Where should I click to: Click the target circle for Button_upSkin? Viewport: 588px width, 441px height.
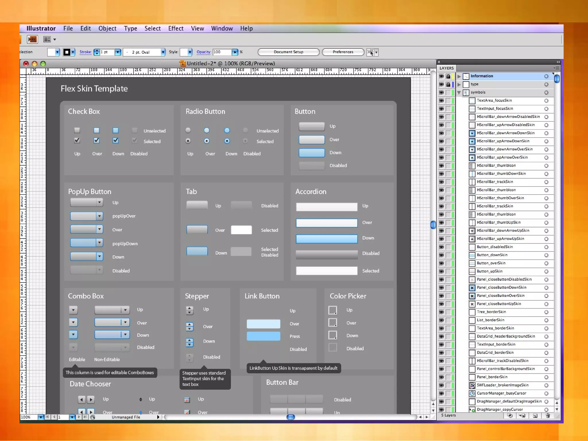coord(546,272)
